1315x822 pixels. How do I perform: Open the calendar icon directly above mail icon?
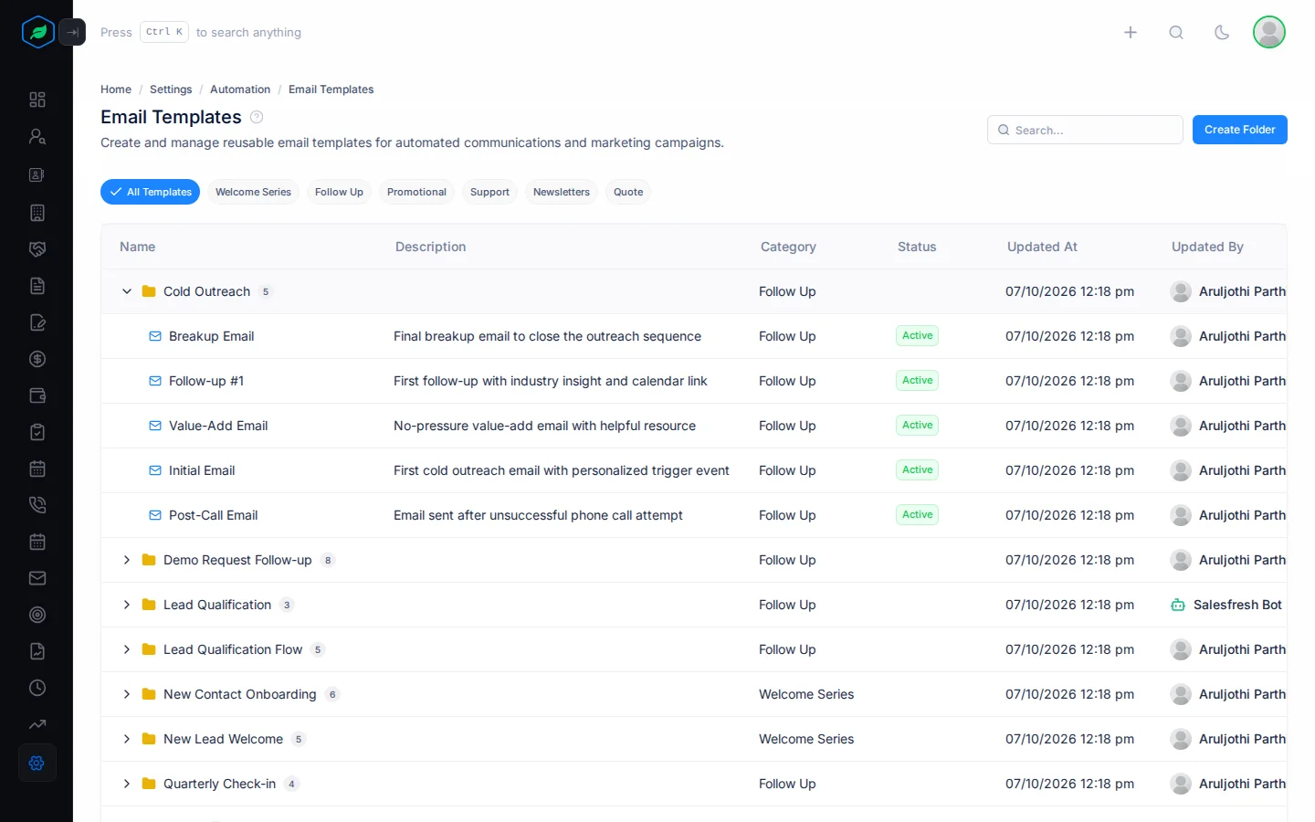(x=37, y=542)
